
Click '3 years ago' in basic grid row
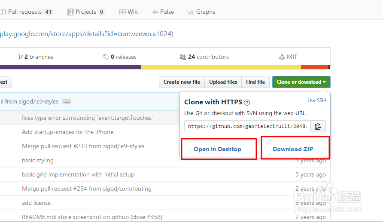click(x=310, y=174)
